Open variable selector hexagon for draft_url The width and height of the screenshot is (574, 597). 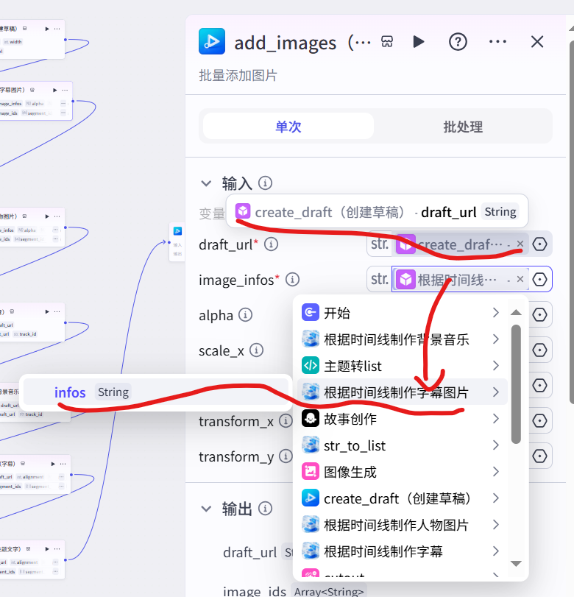click(539, 244)
